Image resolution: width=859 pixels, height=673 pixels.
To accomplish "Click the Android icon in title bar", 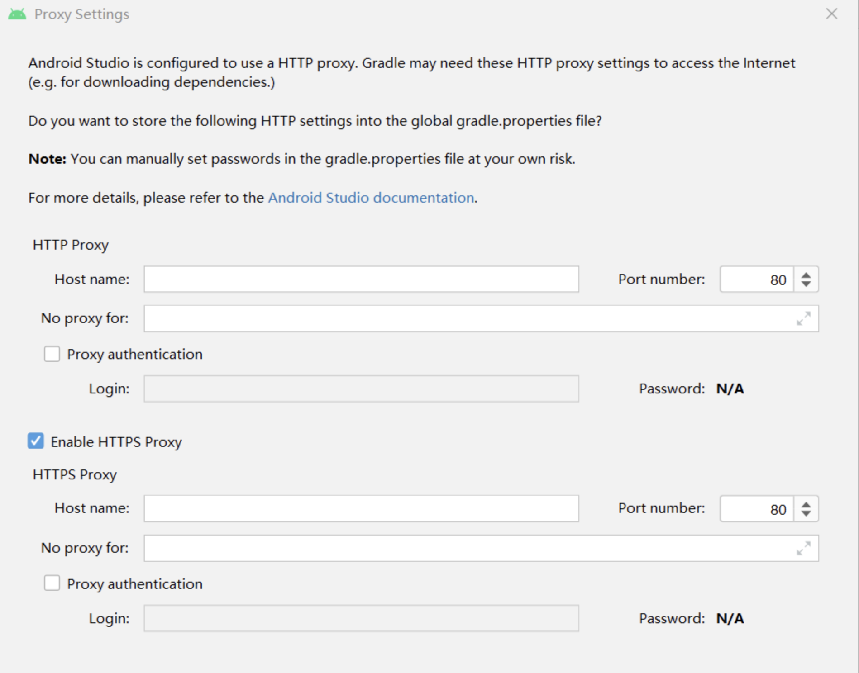I will pos(17,14).
